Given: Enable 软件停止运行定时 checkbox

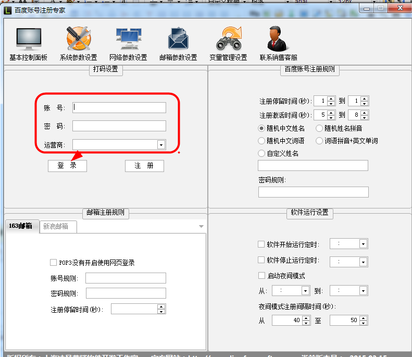Looking at the screenshot, I should [261, 260].
